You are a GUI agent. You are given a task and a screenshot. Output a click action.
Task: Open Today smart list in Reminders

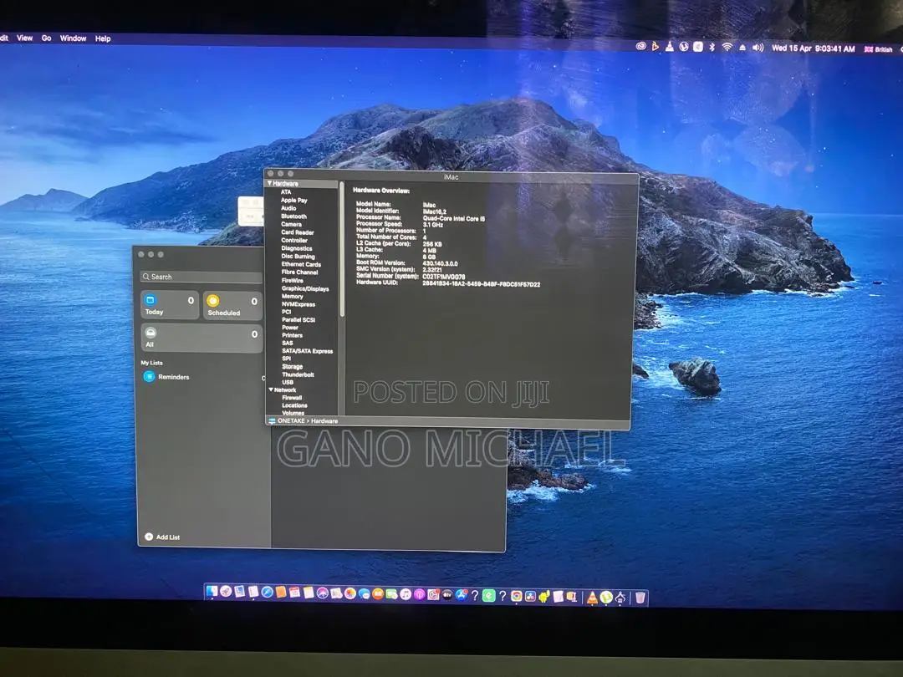[x=170, y=304]
